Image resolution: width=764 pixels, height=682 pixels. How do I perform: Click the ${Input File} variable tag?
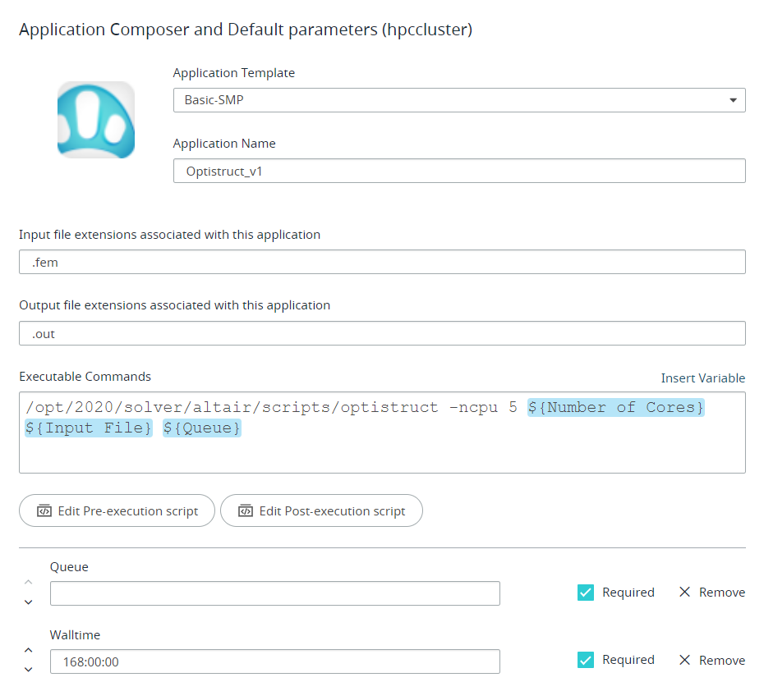[88, 428]
